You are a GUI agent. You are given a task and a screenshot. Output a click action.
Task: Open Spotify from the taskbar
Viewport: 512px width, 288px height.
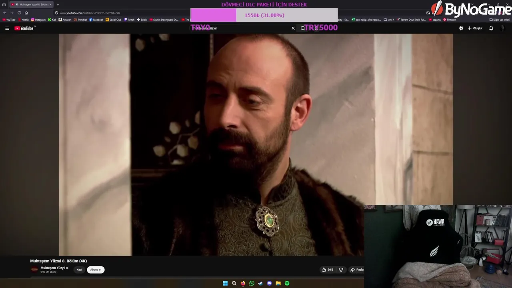pyautogui.click(x=287, y=283)
